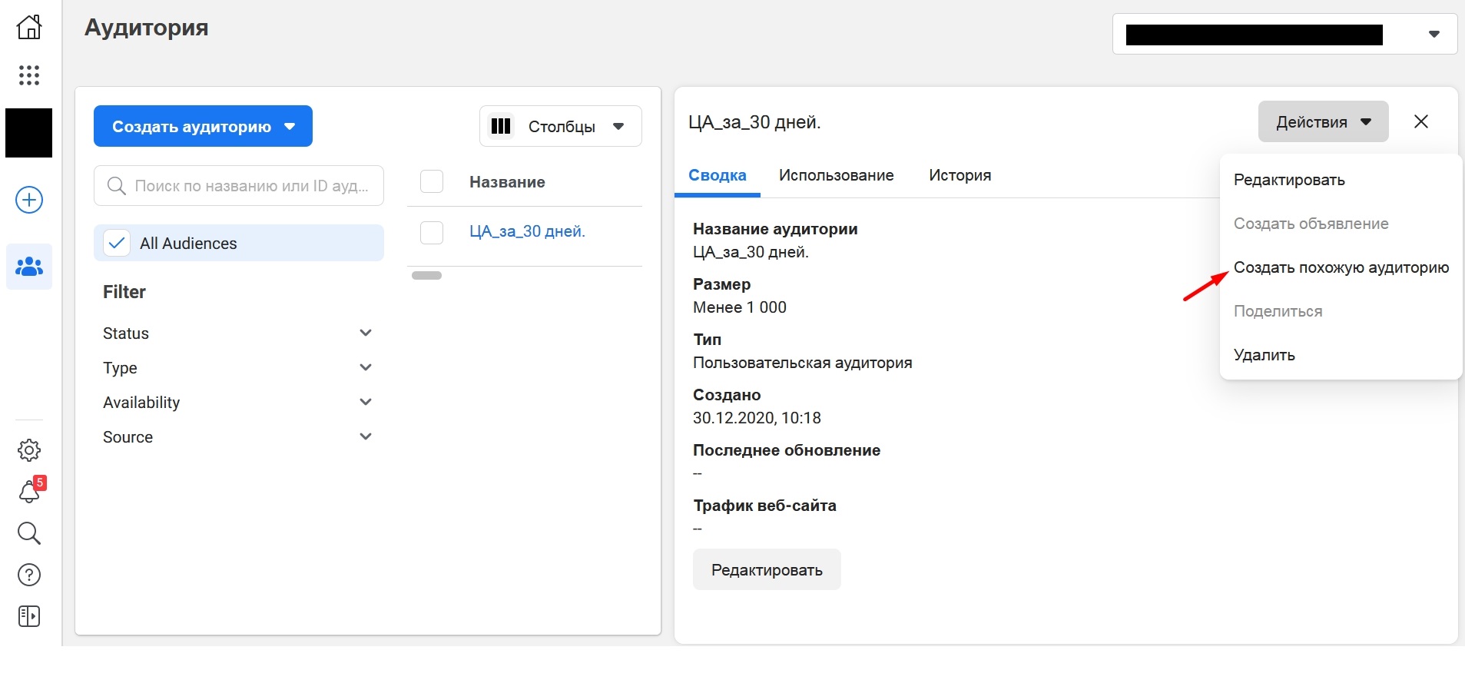Click the 30.12.2020, 10:18 creation date
1465x680 pixels.
point(757,418)
